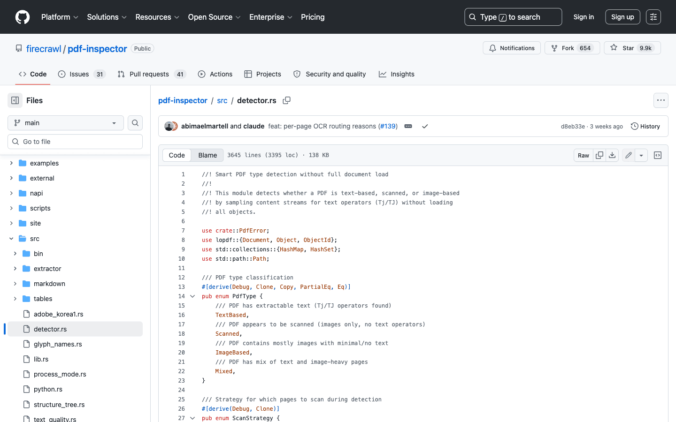Edit this file with pencil icon
676x422 pixels.
(x=629, y=155)
